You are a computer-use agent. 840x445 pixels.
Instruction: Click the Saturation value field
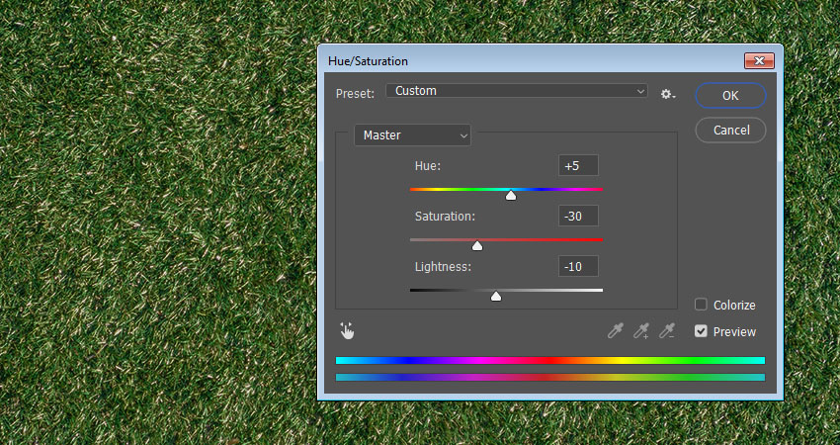(578, 217)
